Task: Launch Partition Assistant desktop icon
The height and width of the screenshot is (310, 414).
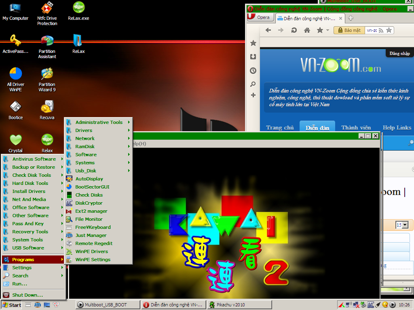Action: coord(47,47)
